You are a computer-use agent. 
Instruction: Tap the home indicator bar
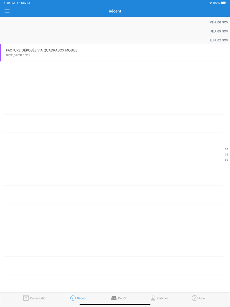[x=115, y=305]
